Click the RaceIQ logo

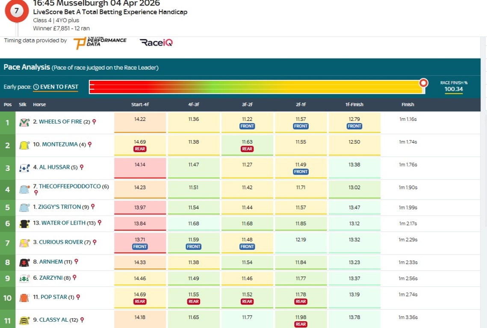click(x=156, y=42)
